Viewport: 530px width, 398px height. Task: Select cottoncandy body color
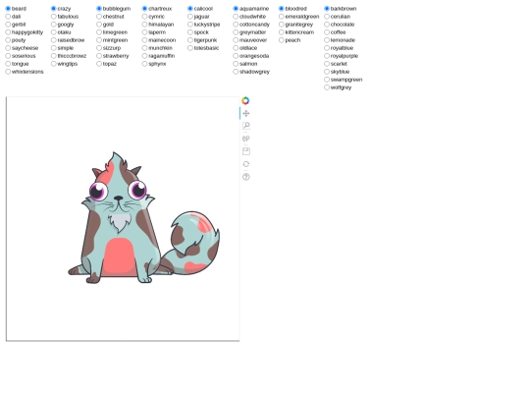coord(236,25)
